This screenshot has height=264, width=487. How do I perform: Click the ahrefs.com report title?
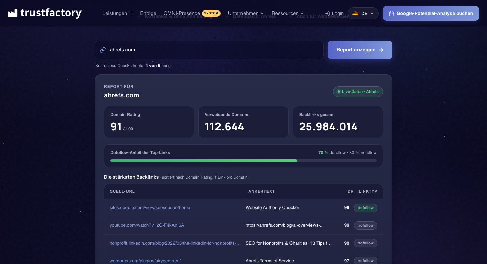(x=121, y=95)
